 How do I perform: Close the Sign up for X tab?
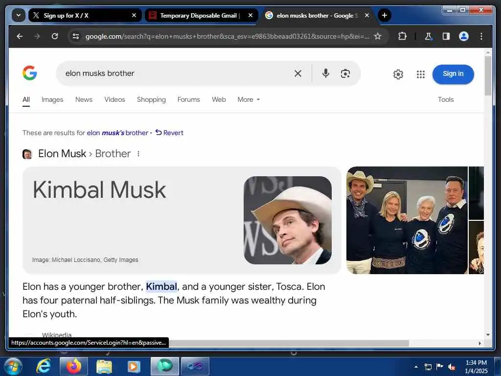(x=134, y=15)
